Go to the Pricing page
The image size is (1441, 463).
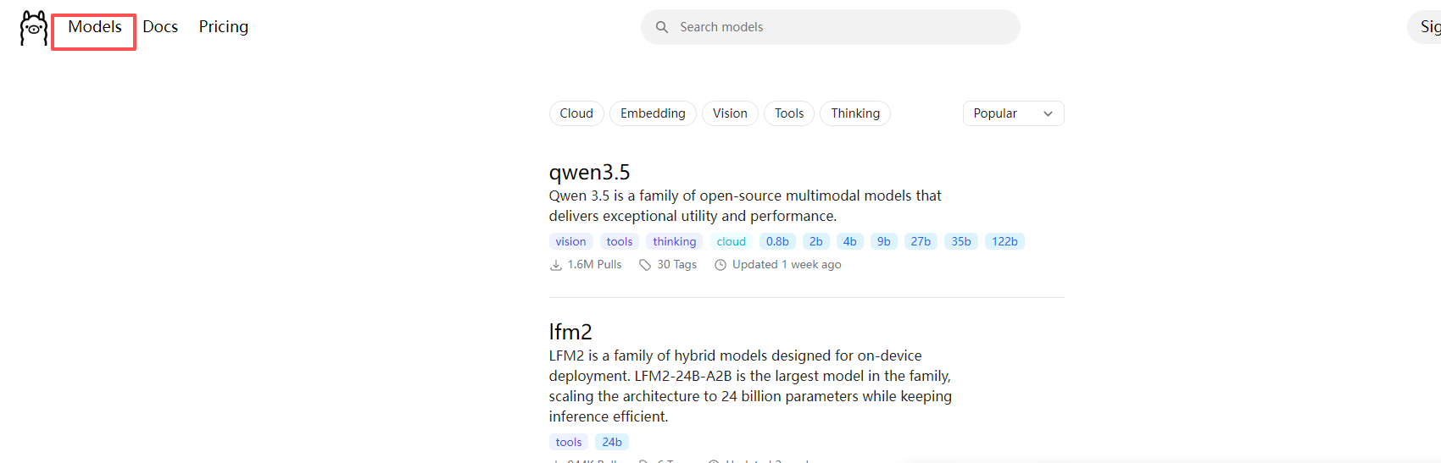pyautogui.click(x=224, y=27)
